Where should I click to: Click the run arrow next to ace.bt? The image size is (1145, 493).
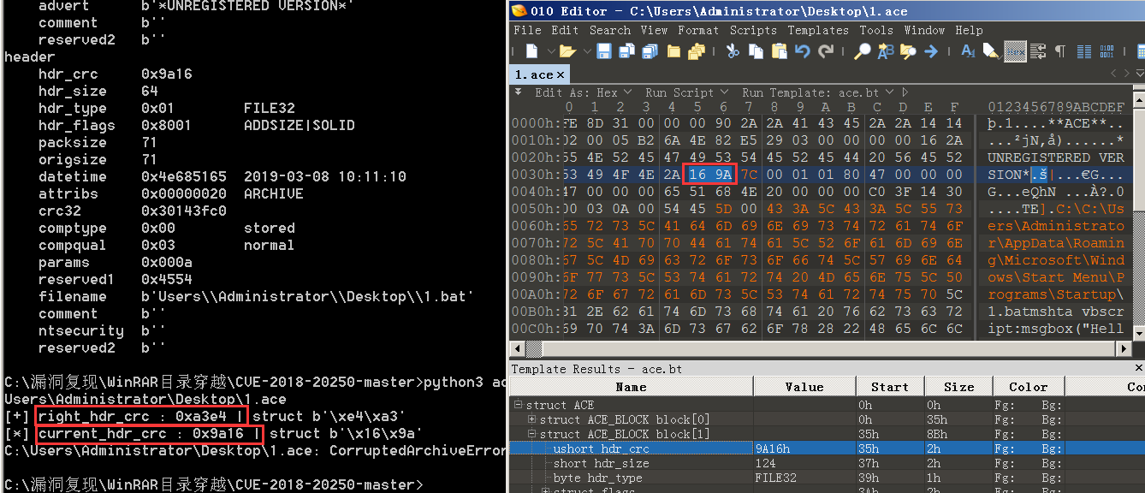pyautogui.click(x=905, y=92)
